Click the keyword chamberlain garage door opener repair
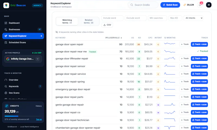 pos(78,128)
